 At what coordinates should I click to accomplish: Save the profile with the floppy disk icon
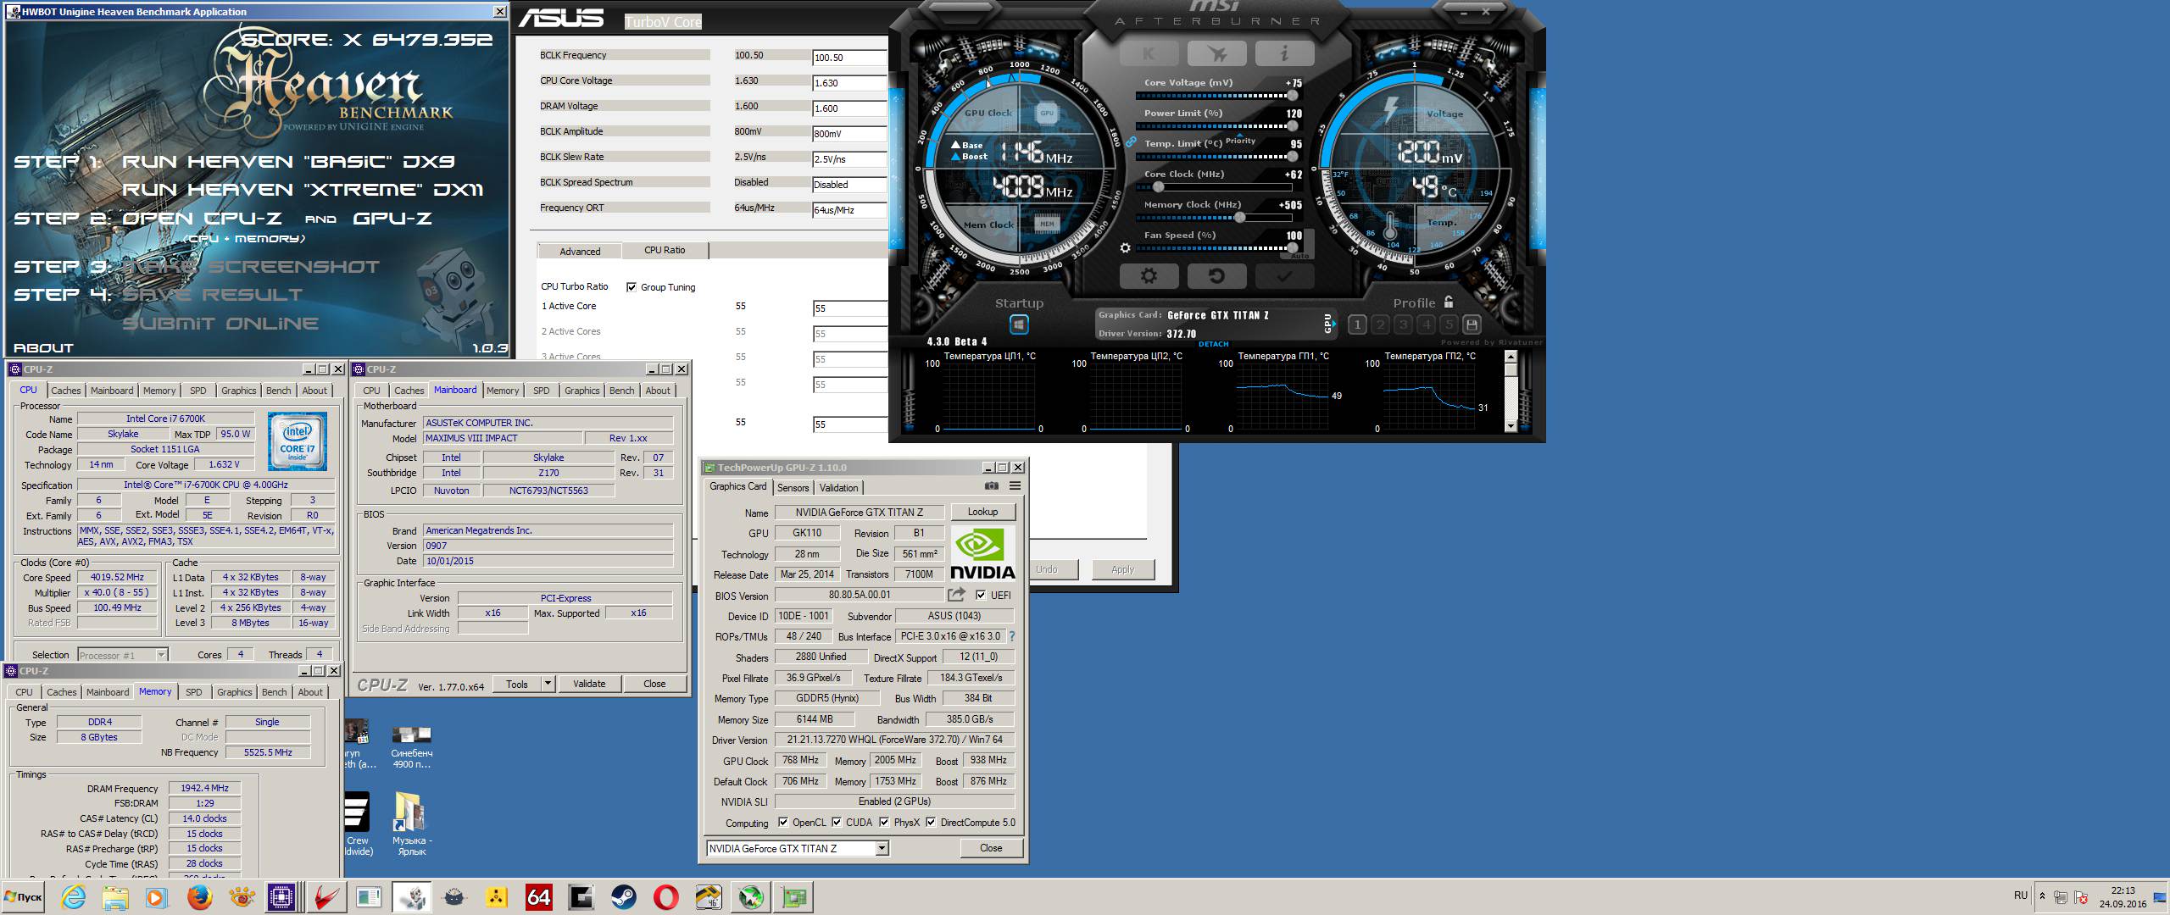[x=1472, y=324]
